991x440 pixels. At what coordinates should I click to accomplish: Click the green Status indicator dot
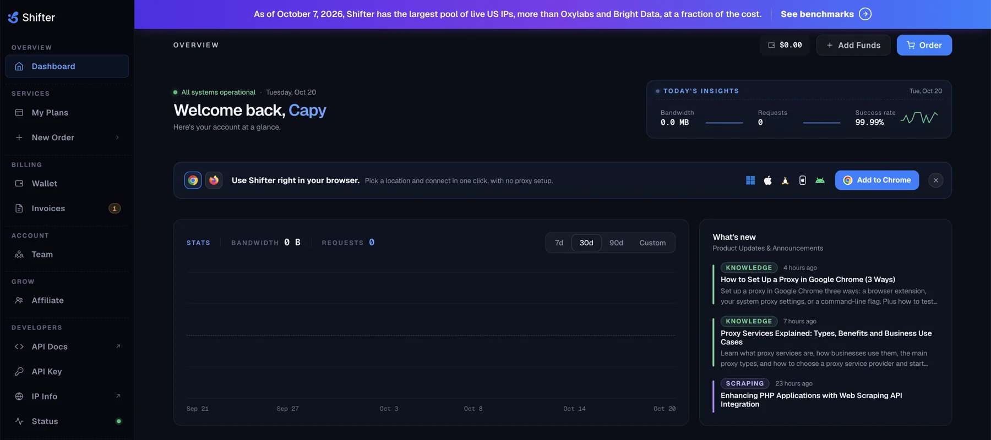coord(118,421)
